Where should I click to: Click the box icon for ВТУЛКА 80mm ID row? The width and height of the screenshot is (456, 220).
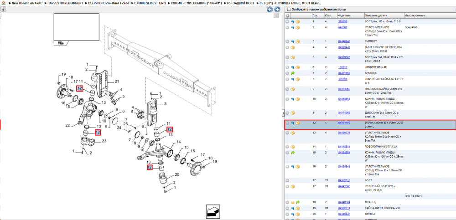pos(298,123)
